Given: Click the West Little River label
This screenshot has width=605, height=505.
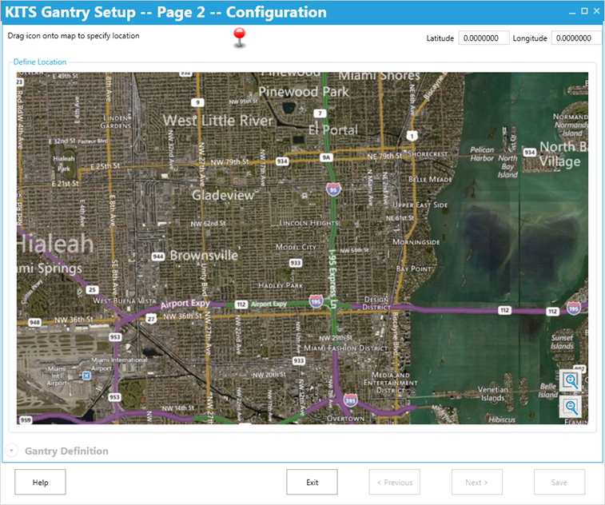Looking at the screenshot, I should click(217, 121).
